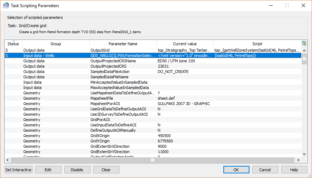Viewport: 312px width, 178px height.
Task: Cancel the scripting parameters dialog
Action: pos(265,170)
